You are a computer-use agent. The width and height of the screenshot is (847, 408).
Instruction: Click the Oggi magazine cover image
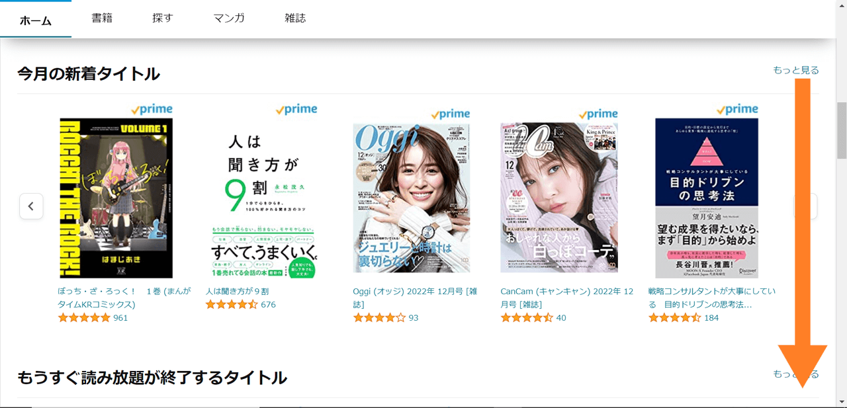411,198
